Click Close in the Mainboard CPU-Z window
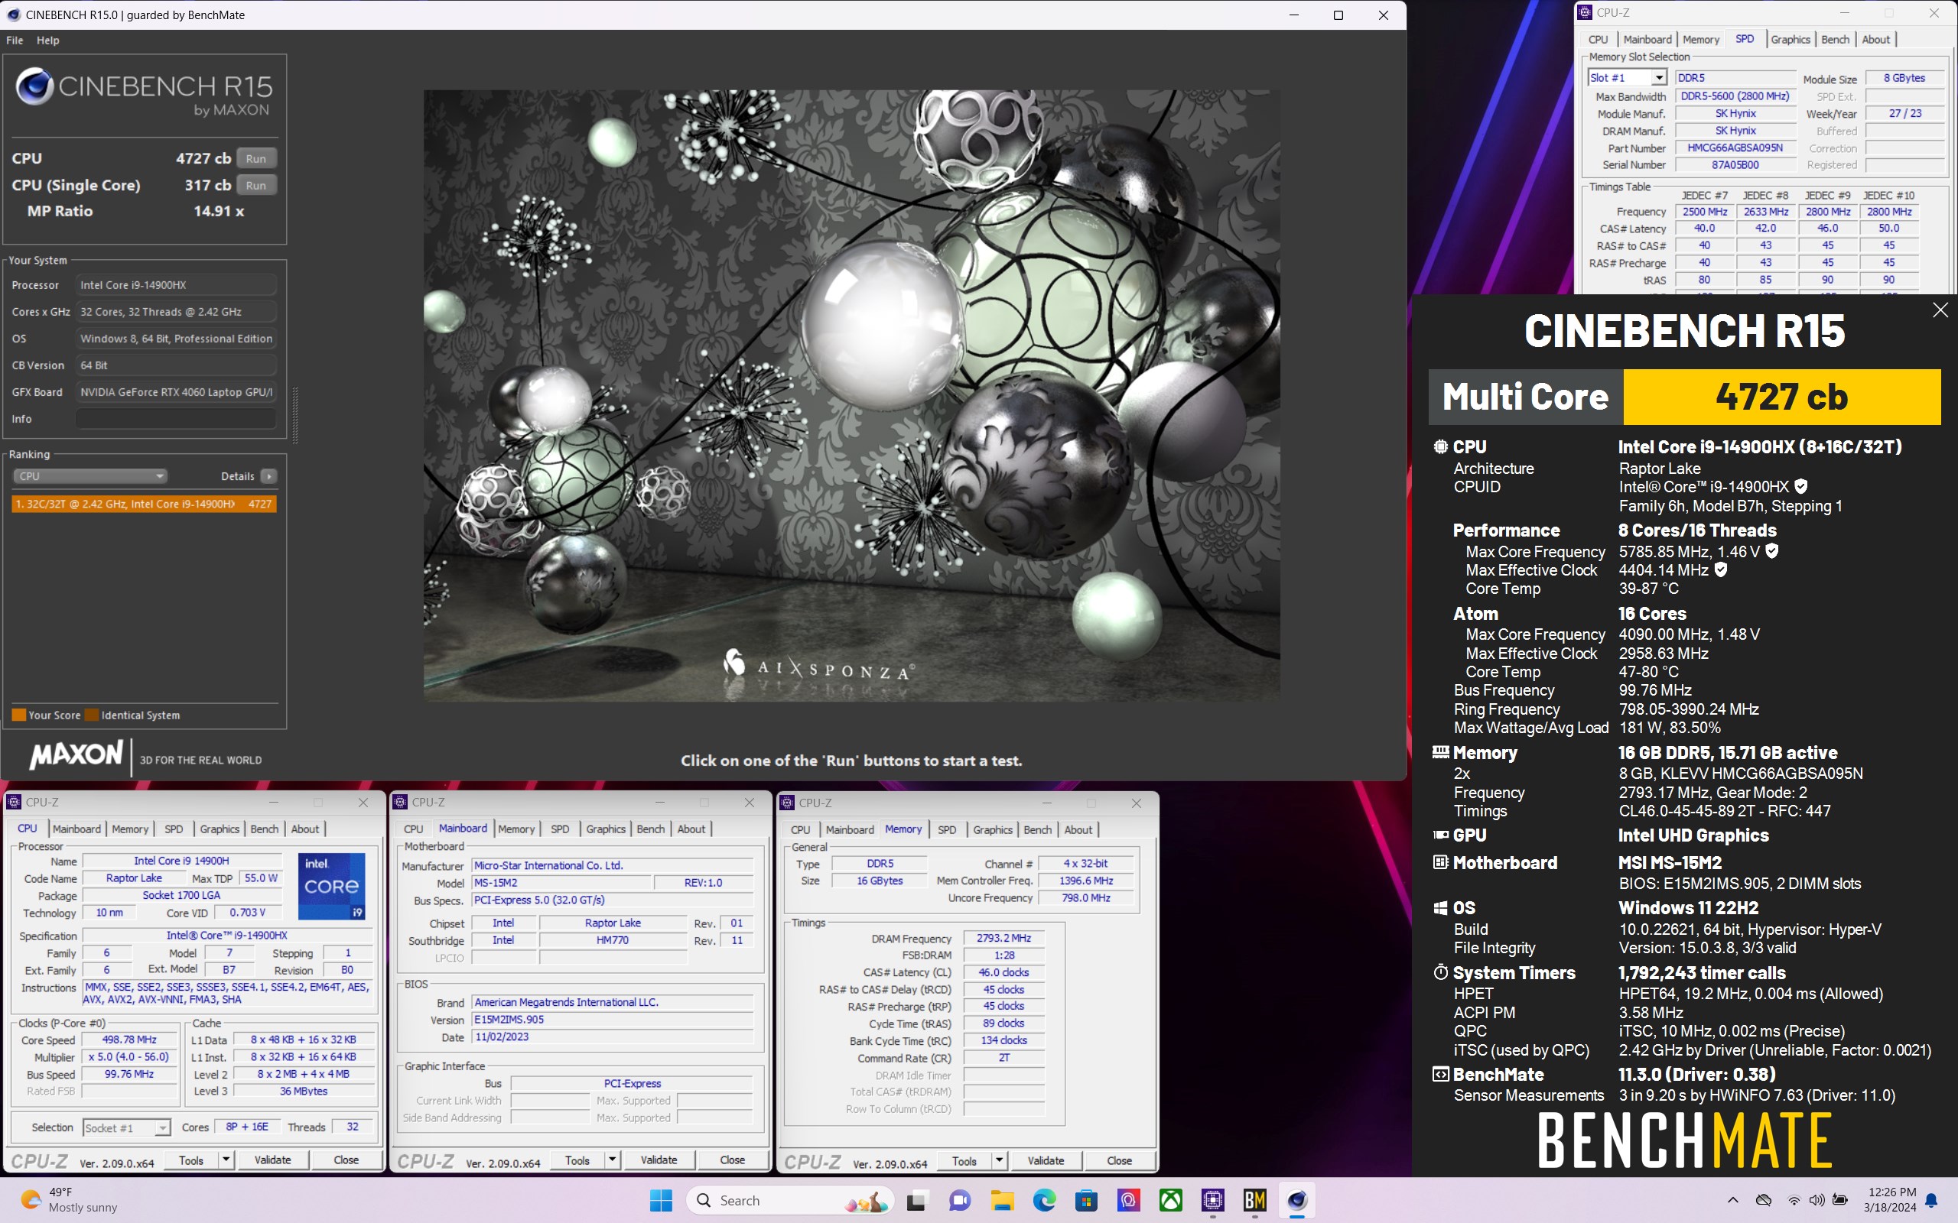 (732, 1161)
